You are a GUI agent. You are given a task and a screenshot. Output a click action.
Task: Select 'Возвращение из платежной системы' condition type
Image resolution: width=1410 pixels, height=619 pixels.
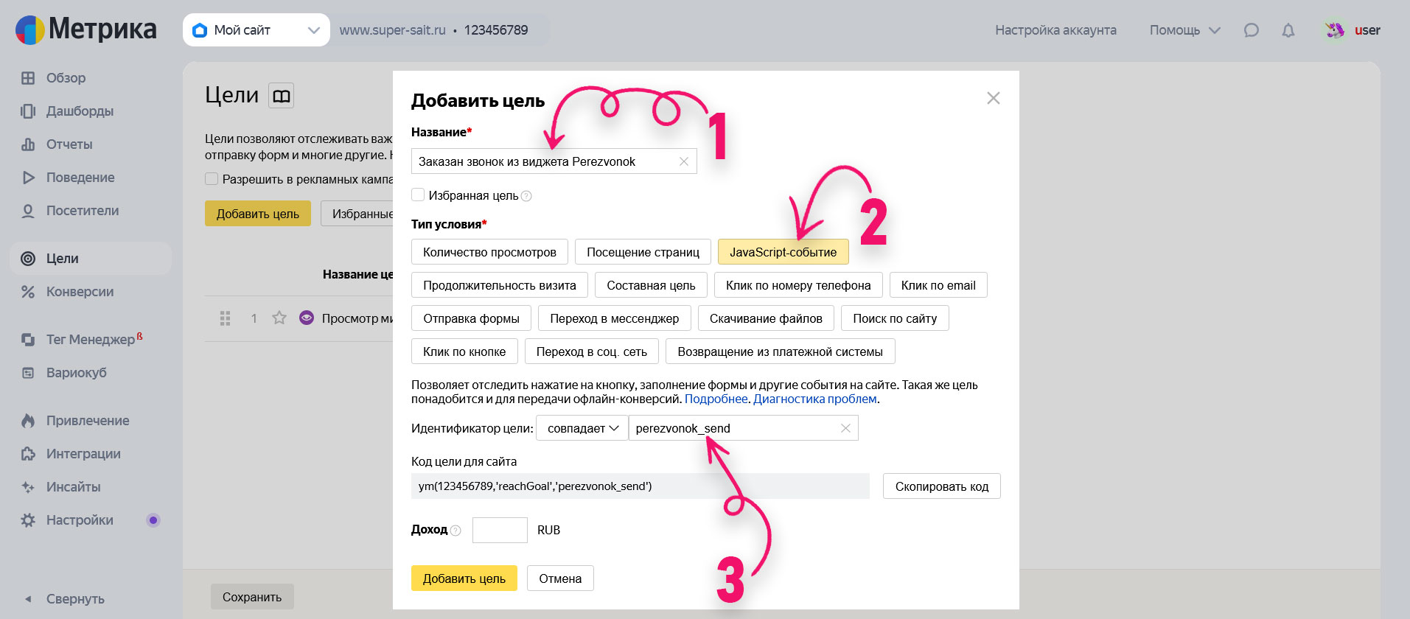[x=780, y=352]
